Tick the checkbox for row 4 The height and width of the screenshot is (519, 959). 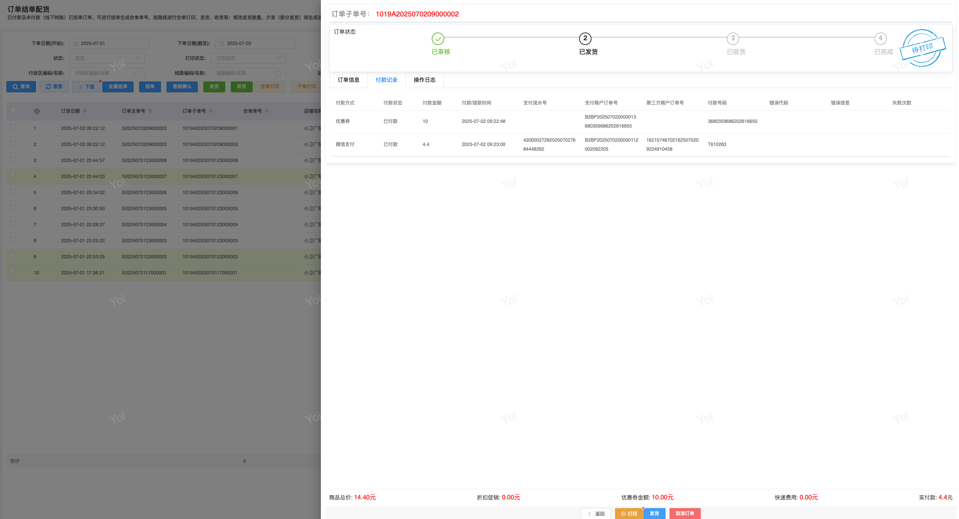coord(13,175)
